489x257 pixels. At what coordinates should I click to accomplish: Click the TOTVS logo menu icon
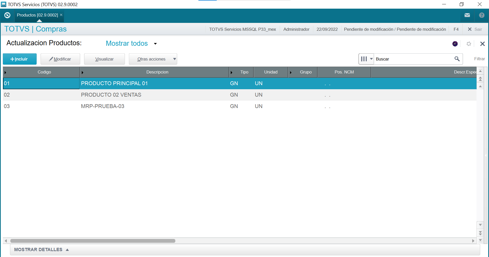click(x=7, y=15)
